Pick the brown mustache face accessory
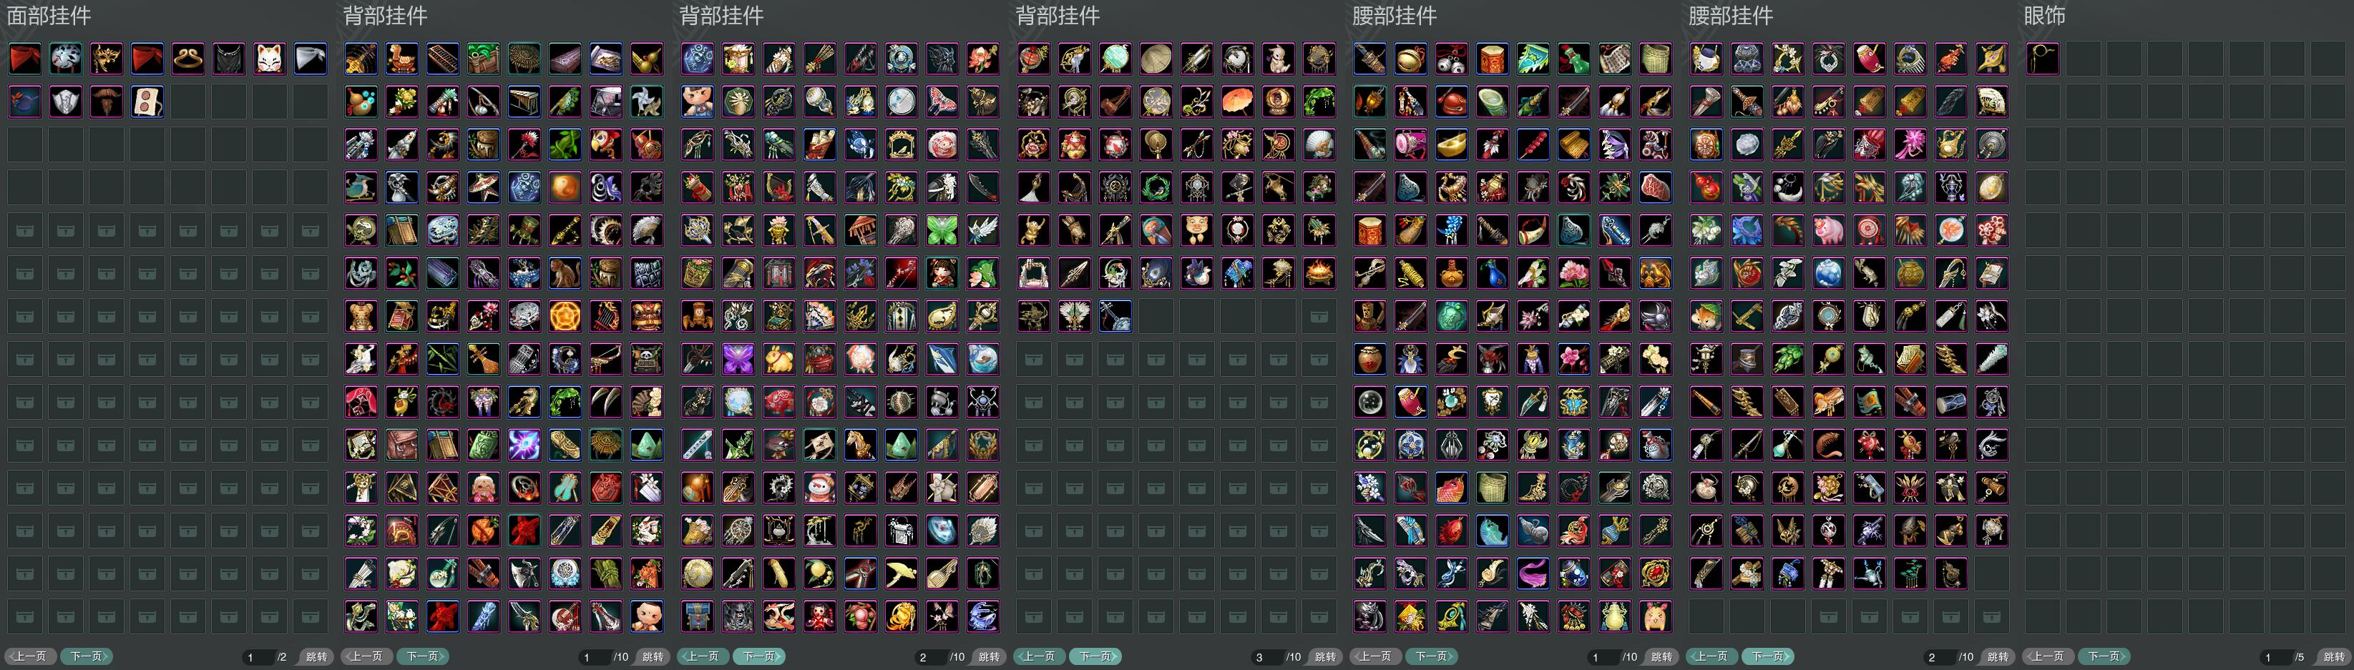Viewport: 2354px width, 670px height. 106,102
